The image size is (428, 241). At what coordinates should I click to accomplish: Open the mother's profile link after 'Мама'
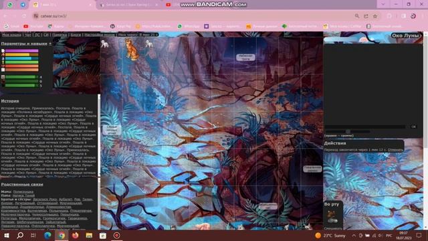click(23, 192)
